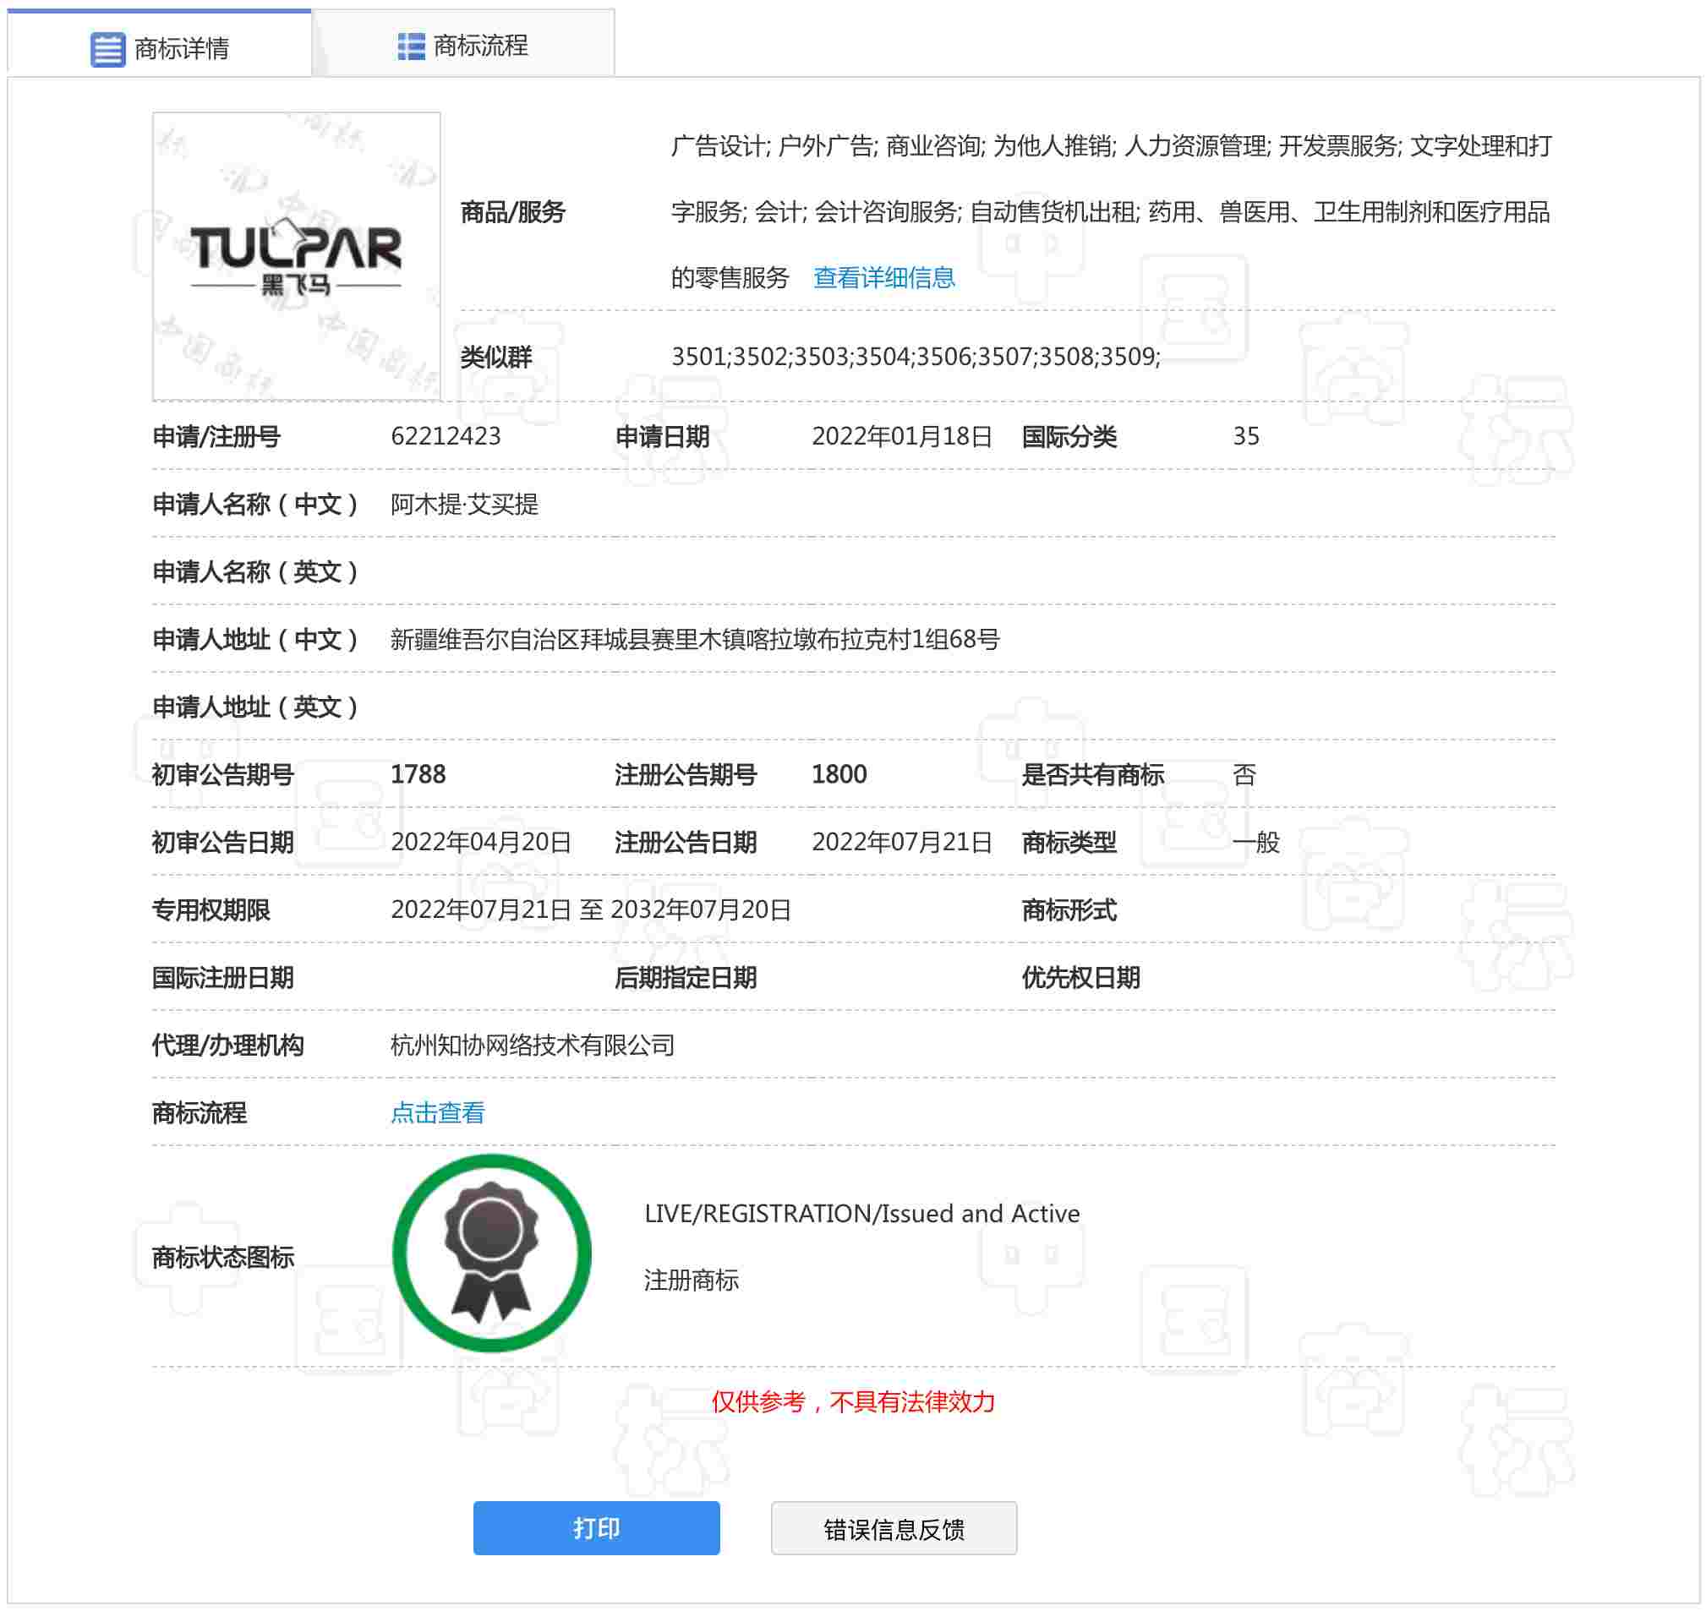The height and width of the screenshot is (1611, 1706).
Task: Click the LIVE/REGISTRATION/Issued and Active status text
Action: (x=861, y=1213)
